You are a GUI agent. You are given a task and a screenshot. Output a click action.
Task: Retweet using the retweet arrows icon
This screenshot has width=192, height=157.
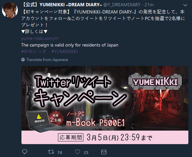[x=51, y=152]
